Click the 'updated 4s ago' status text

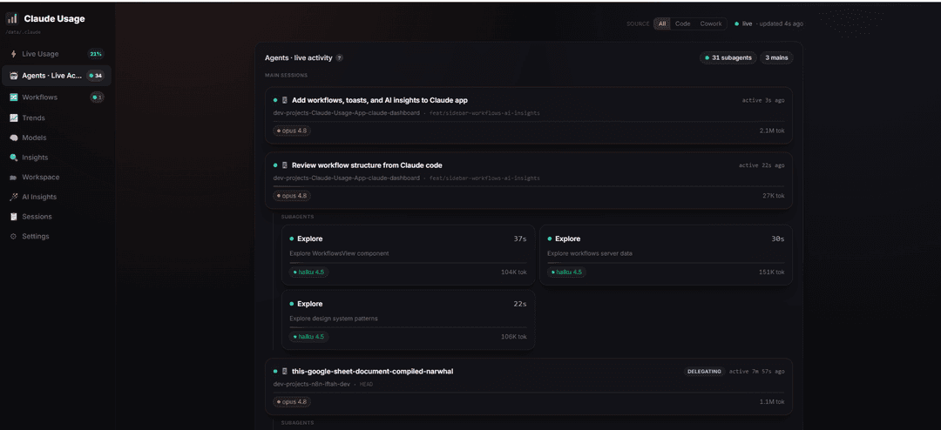coord(781,24)
